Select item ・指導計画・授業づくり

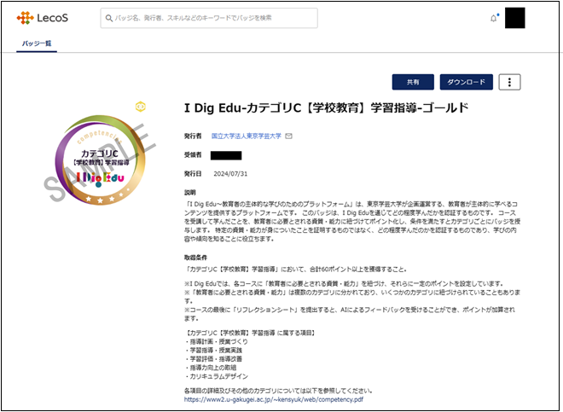tap(216, 341)
